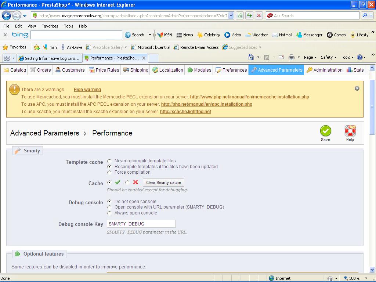Open the Help lifebuoy icon
376x282 pixels.
click(350, 131)
